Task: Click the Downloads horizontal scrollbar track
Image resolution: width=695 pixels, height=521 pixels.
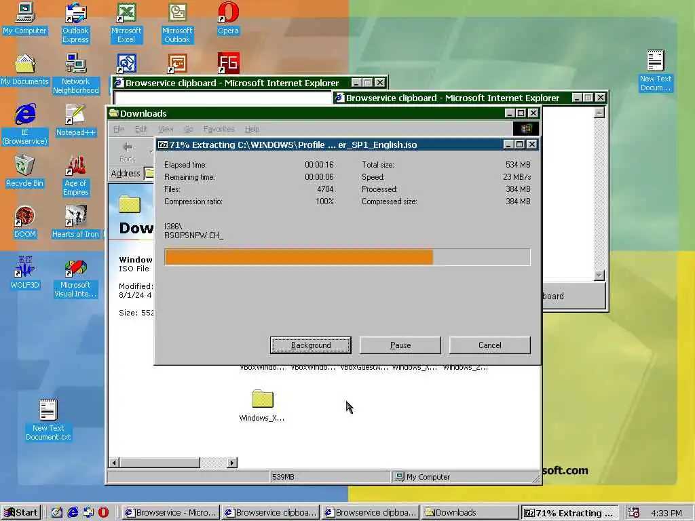Action: (x=213, y=463)
